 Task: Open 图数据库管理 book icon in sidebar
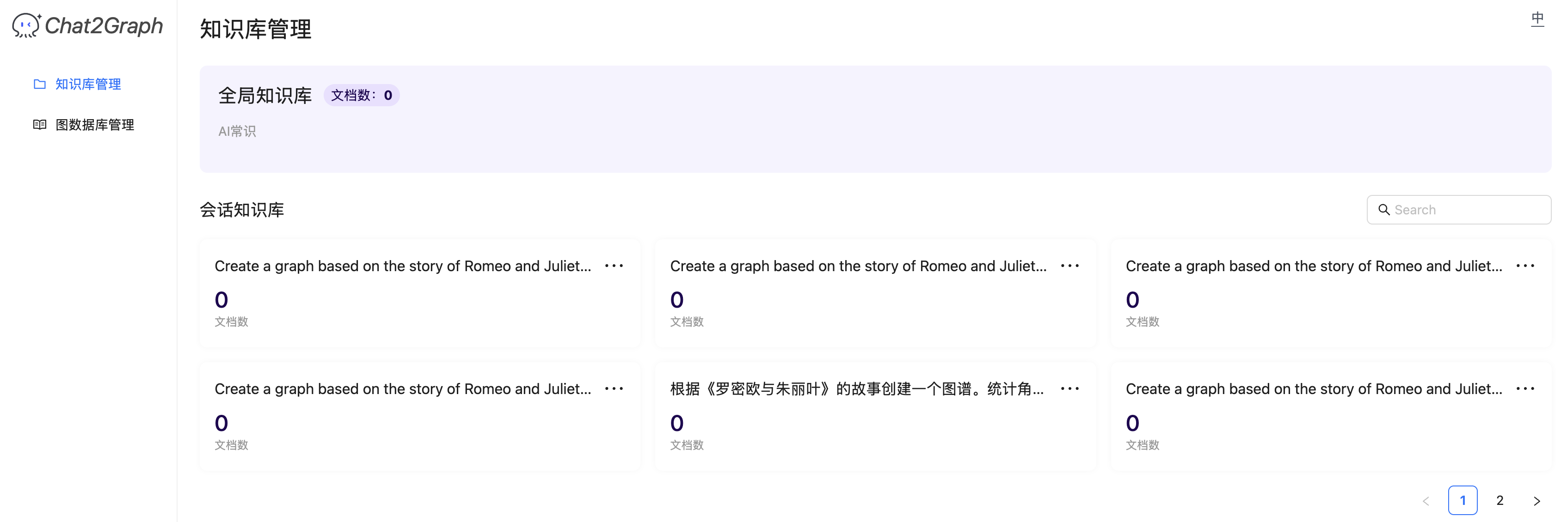click(x=39, y=125)
